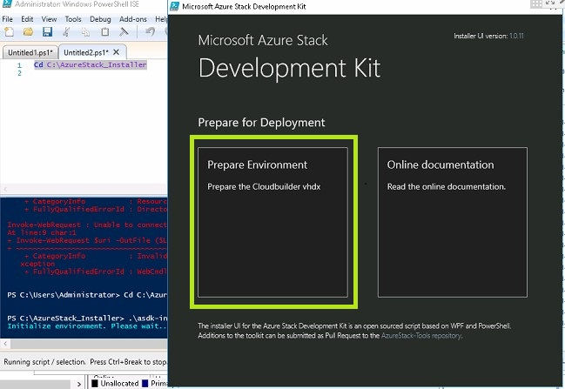Screen dimensions: 565x389
Task: Open Tools menu in PowerShell ISE
Action: (73, 19)
